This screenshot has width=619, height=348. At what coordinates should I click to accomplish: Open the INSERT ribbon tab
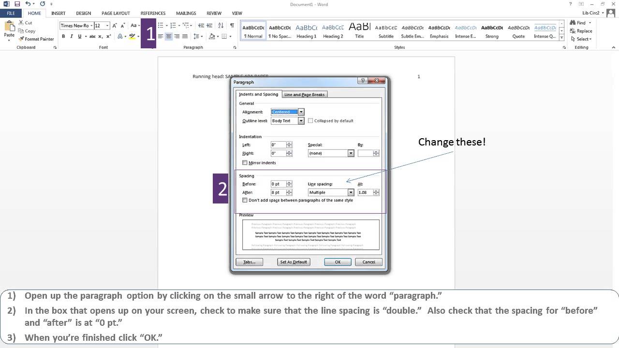click(x=59, y=13)
